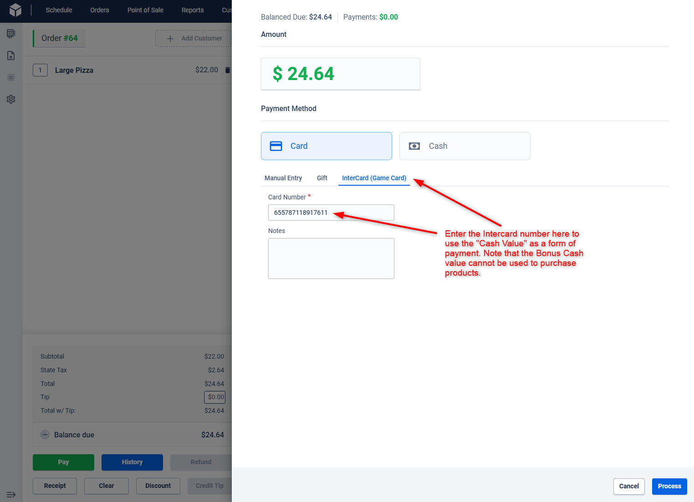Select the Card payment method
Viewport: 694px width, 502px height.
point(327,146)
